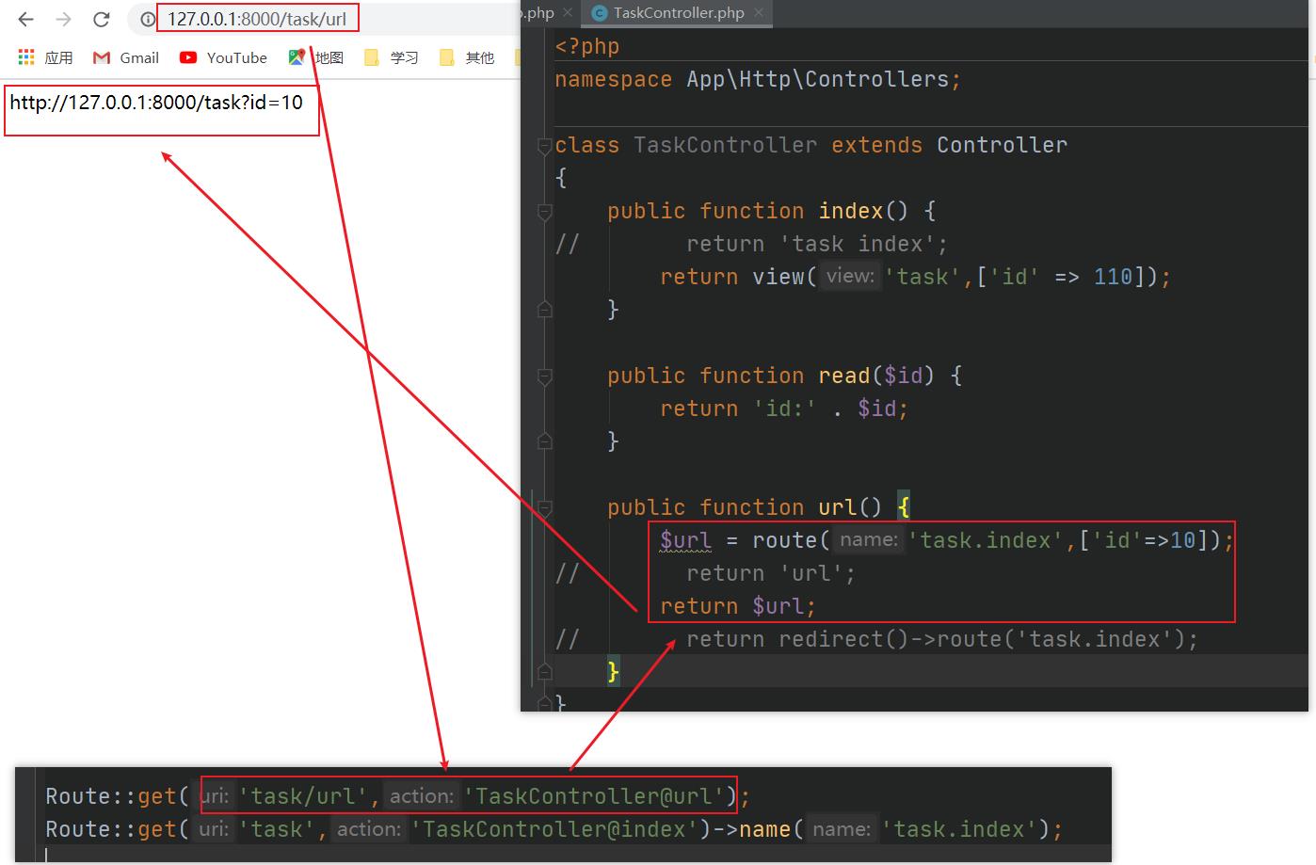Screen dimensions: 1316x865
Task: Click 'task.index' string in routes file
Action: 958,829
